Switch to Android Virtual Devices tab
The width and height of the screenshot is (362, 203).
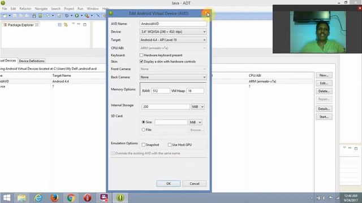(x=8, y=60)
